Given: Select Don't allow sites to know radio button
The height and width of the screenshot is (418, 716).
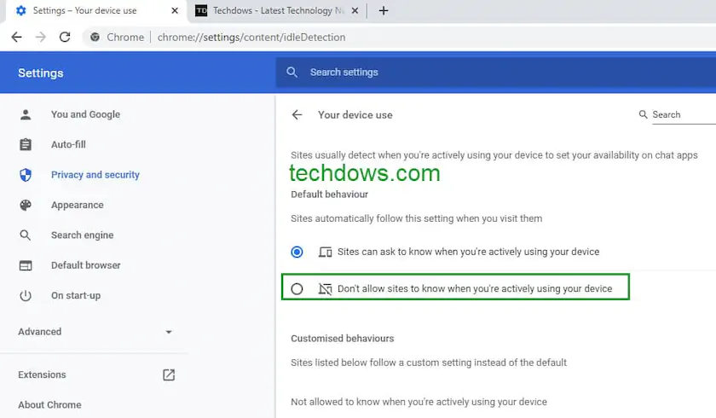Looking at the screenshot, I should click(x=297, y=288).
